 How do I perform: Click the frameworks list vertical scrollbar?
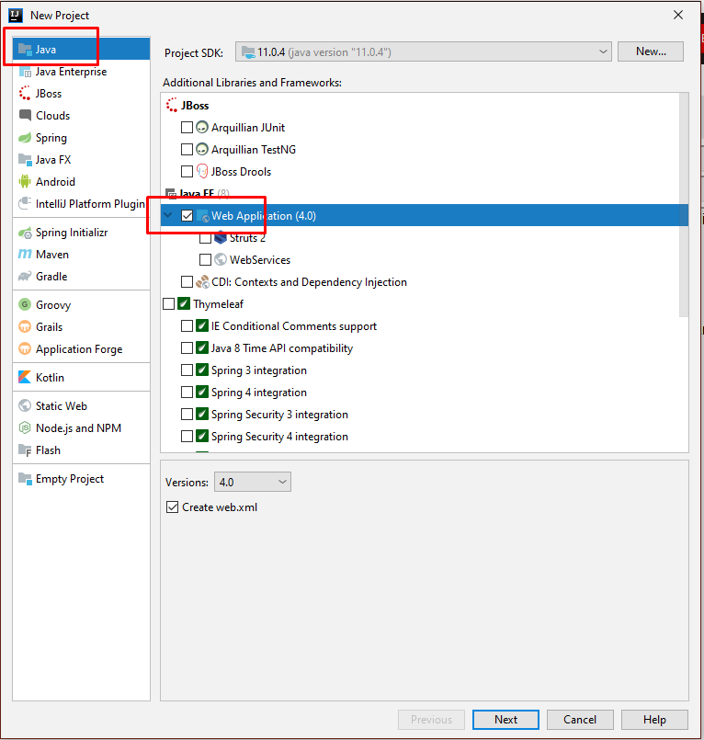683,205
